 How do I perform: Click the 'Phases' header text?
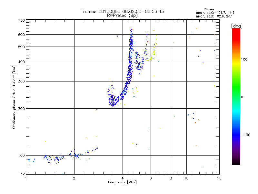pyautogui.click(x=209, y=9)
